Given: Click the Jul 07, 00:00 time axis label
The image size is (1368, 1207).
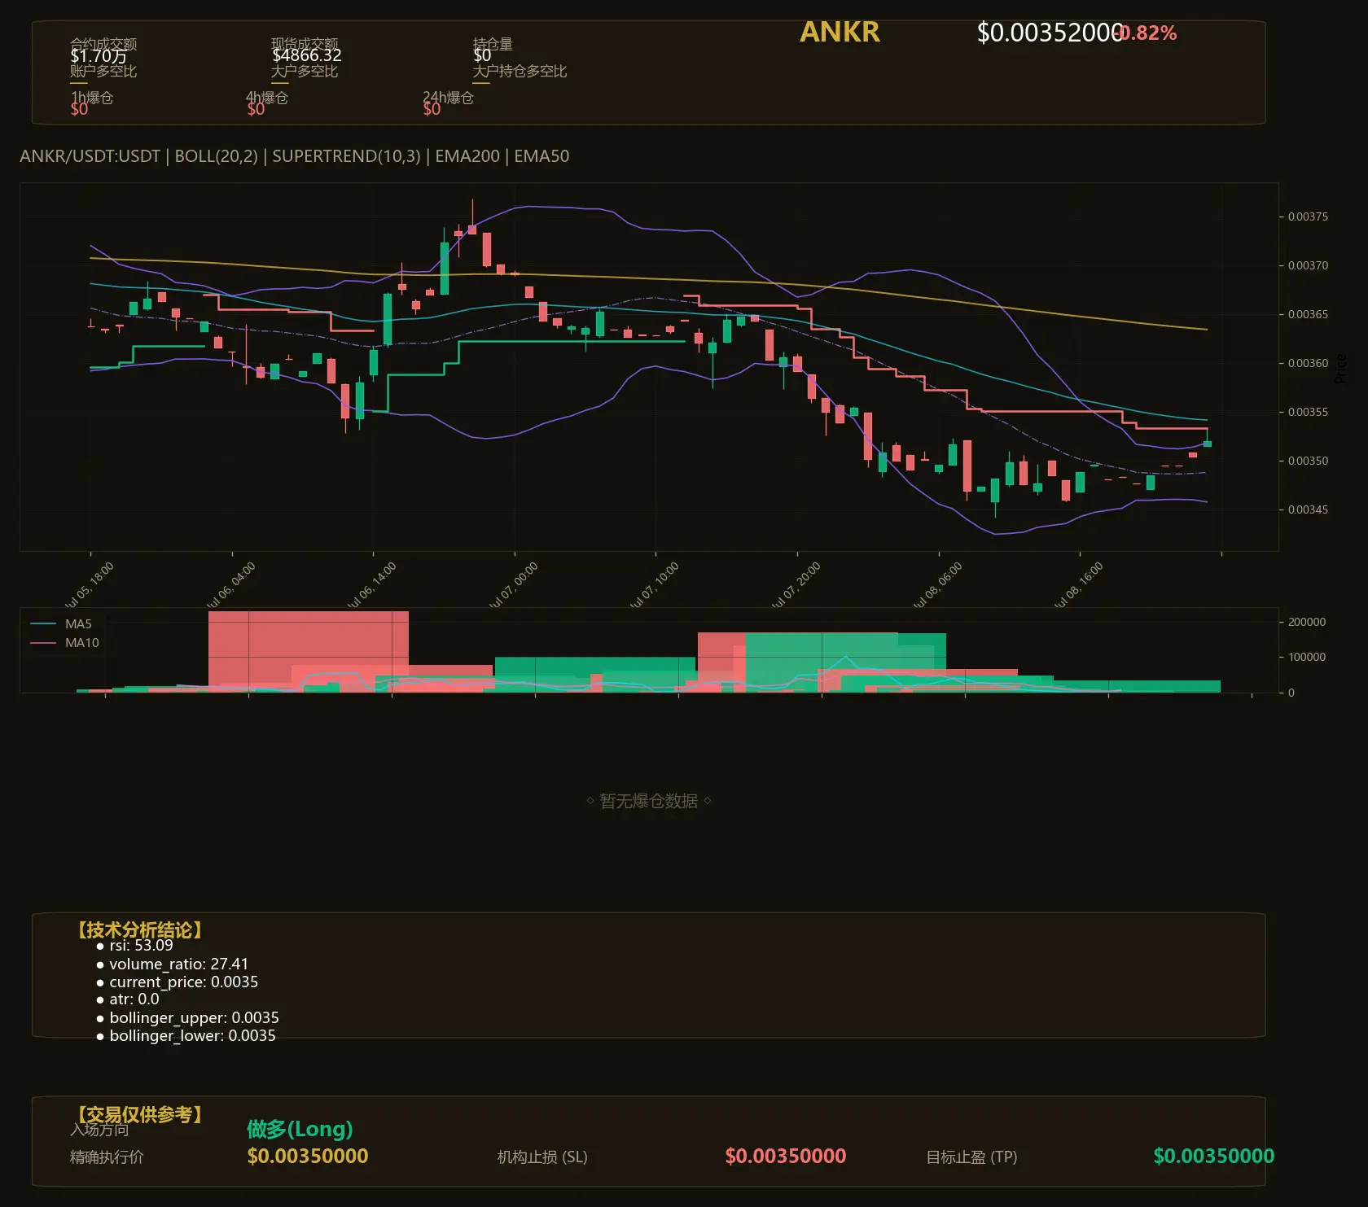Looking at the screenshot, I should click(513, 585).
